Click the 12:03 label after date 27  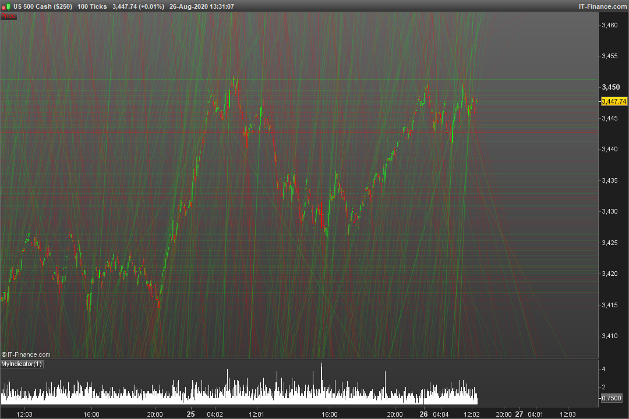point(567,414)
